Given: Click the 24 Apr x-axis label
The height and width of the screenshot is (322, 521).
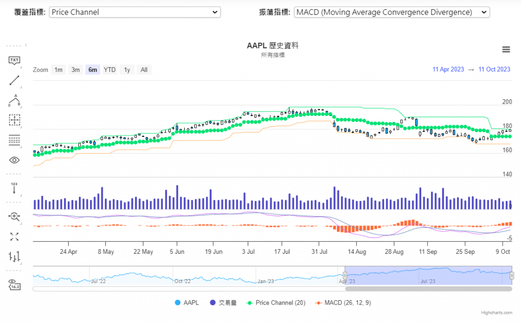Looking at the screenshot, I should [x=69, y=252].
